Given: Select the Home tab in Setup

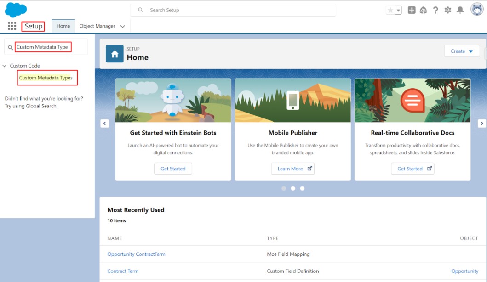Looking at the screenshot, I should 63,26.
